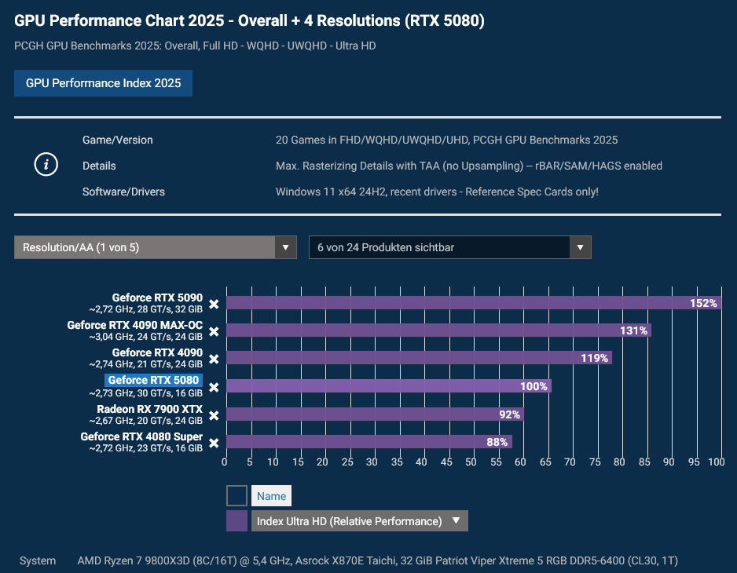737x573 pixels.
Task: Open the Resolution/AA (1 von 5) dropdown
Action: (x=155, y=247)
